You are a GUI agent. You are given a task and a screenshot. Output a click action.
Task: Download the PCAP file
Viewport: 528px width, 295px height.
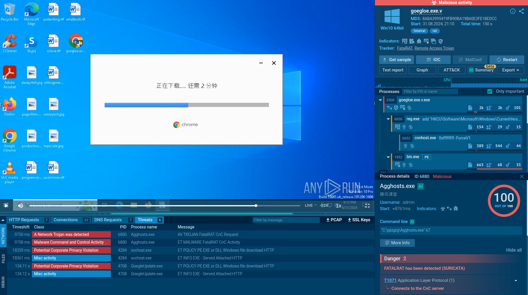pos(334,220)
